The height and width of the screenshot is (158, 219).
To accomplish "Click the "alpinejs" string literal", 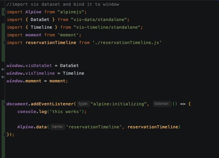I will pos(71,12).
